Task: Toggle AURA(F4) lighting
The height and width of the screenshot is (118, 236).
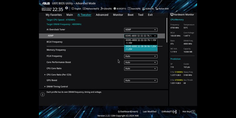Action: (x=148, y=9)
